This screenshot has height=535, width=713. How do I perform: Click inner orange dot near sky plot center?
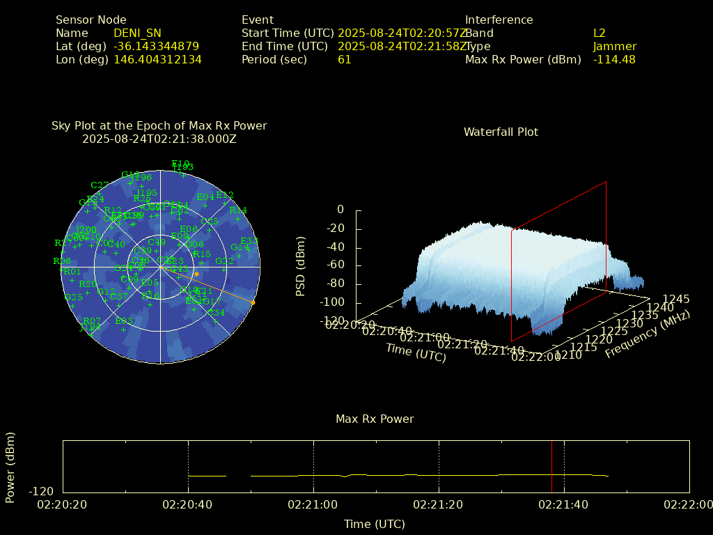(x=197, y=274)
